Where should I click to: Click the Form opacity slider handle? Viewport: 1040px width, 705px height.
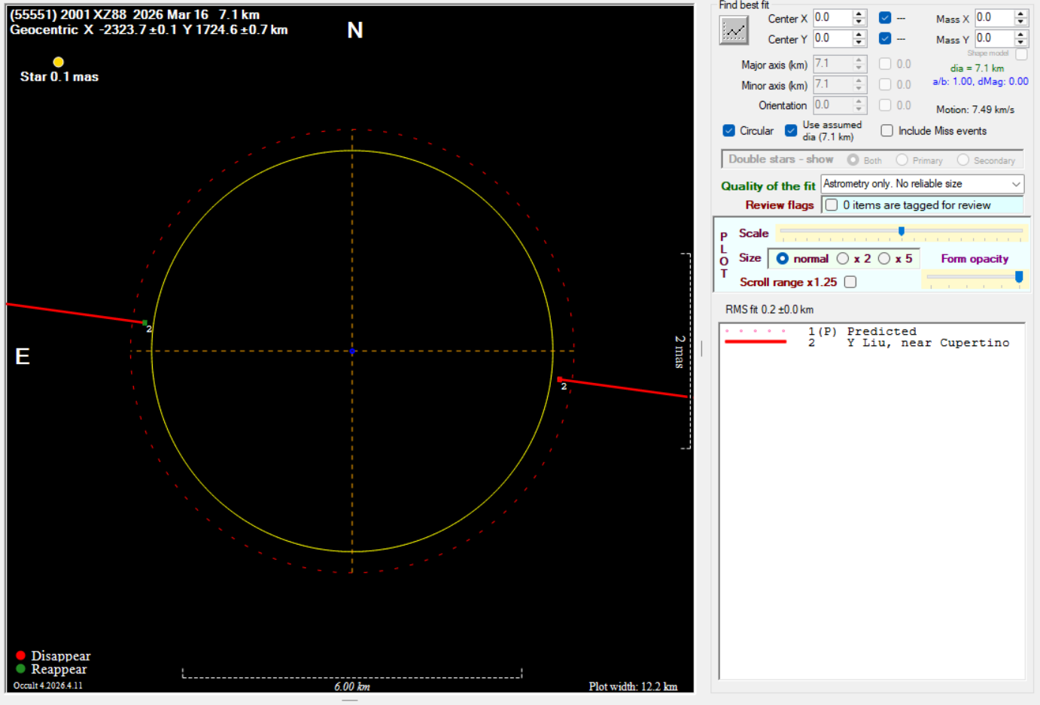(x=1019, y=278)
